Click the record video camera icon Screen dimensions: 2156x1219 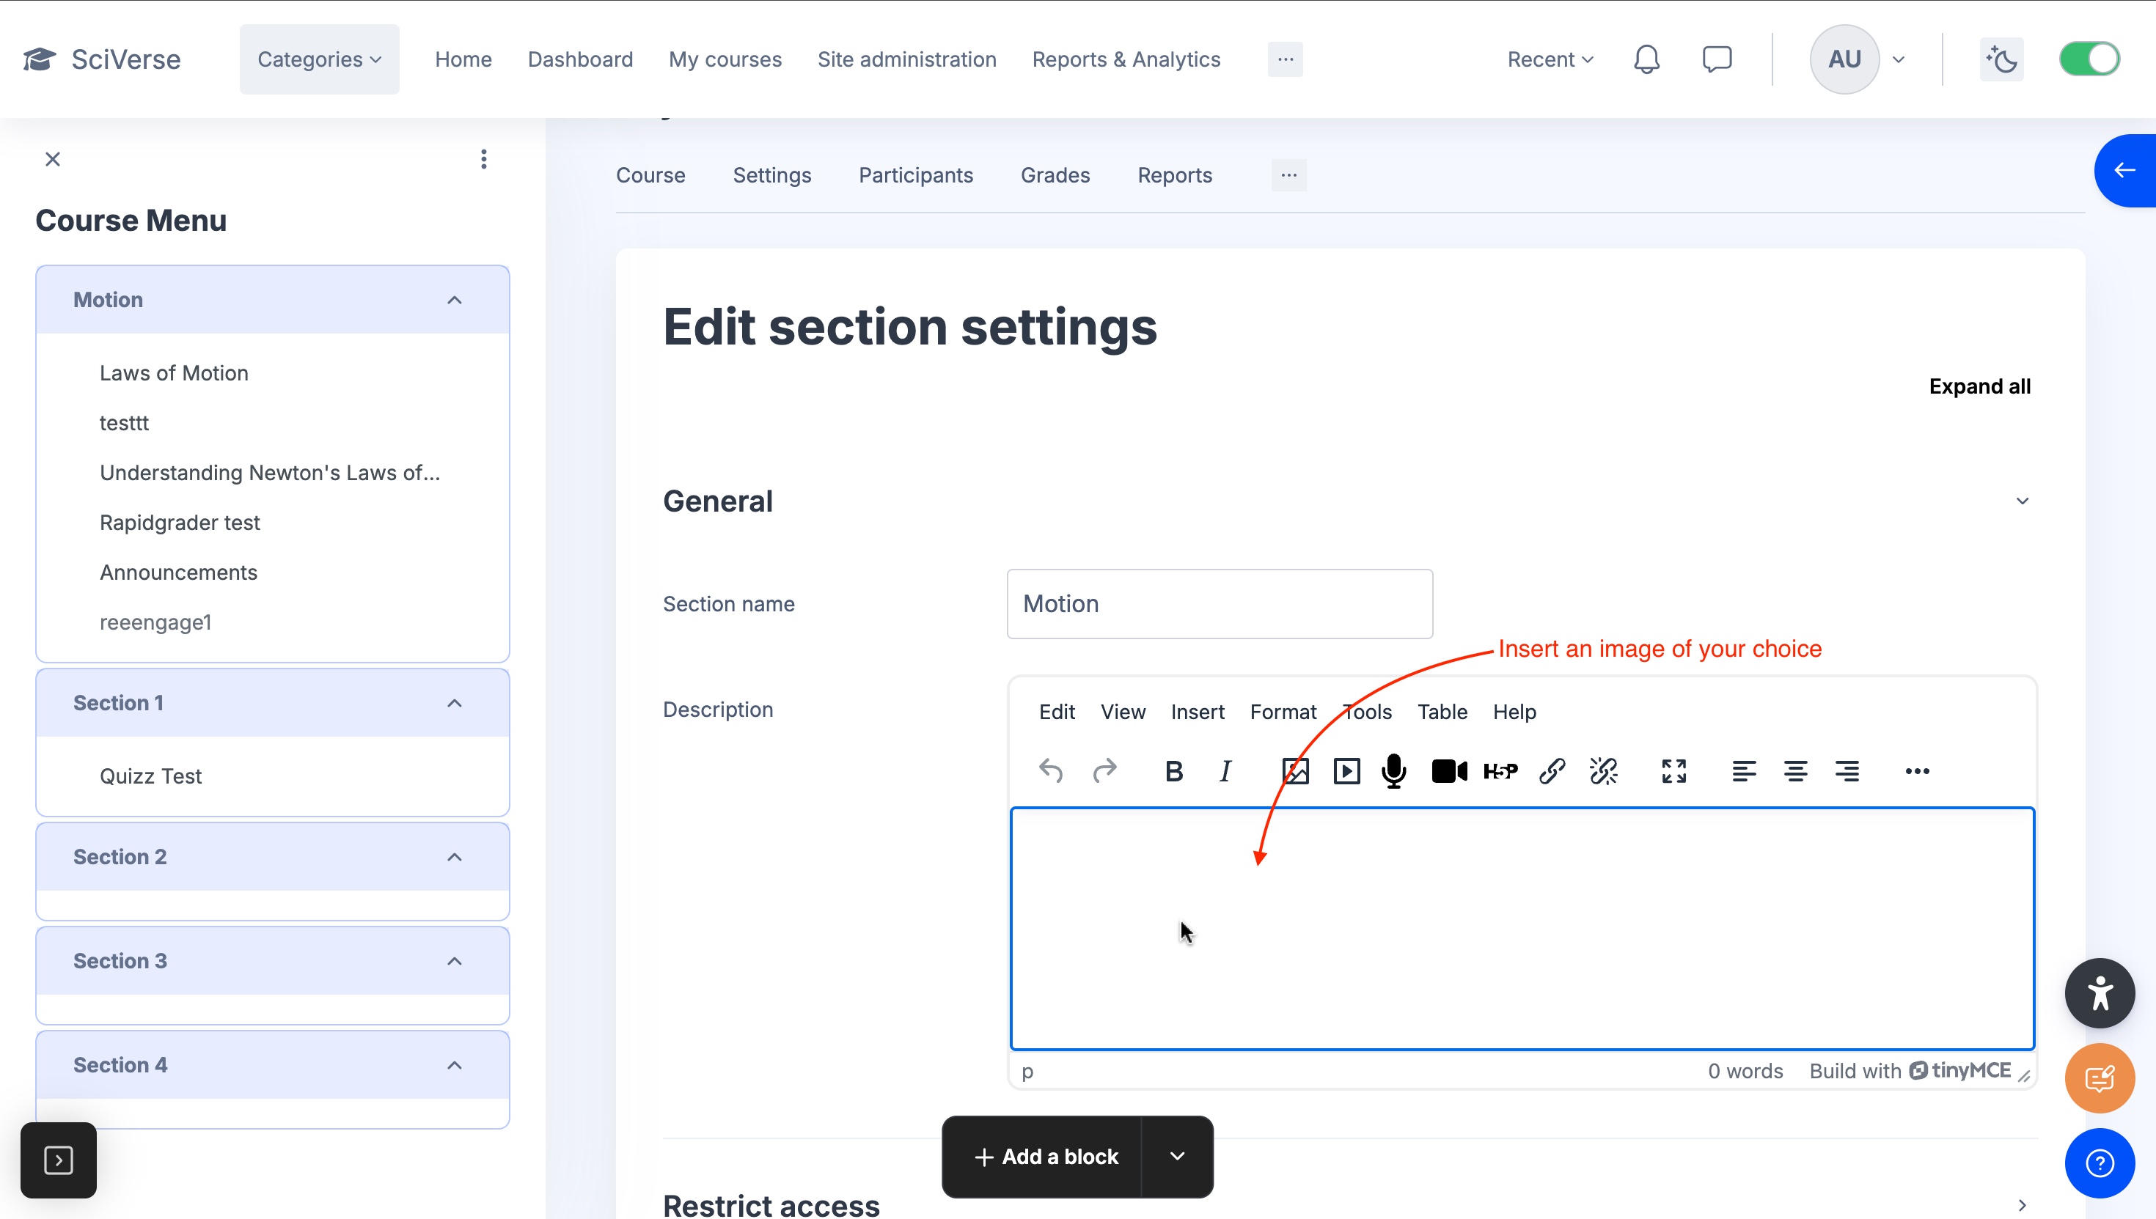(1448, 770)
